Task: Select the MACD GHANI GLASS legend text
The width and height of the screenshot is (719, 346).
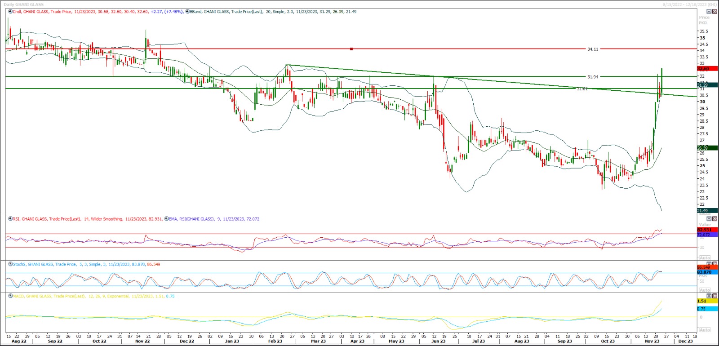Action: (x=94, y=297)
